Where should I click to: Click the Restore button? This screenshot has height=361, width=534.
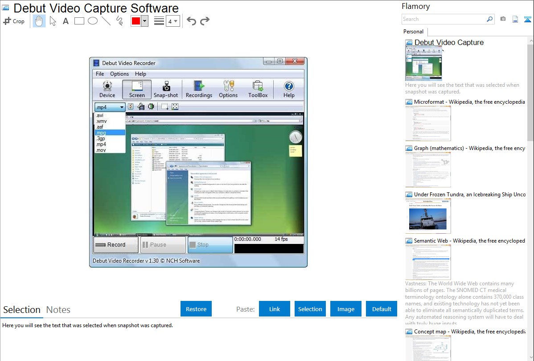[x=196, y=309]
